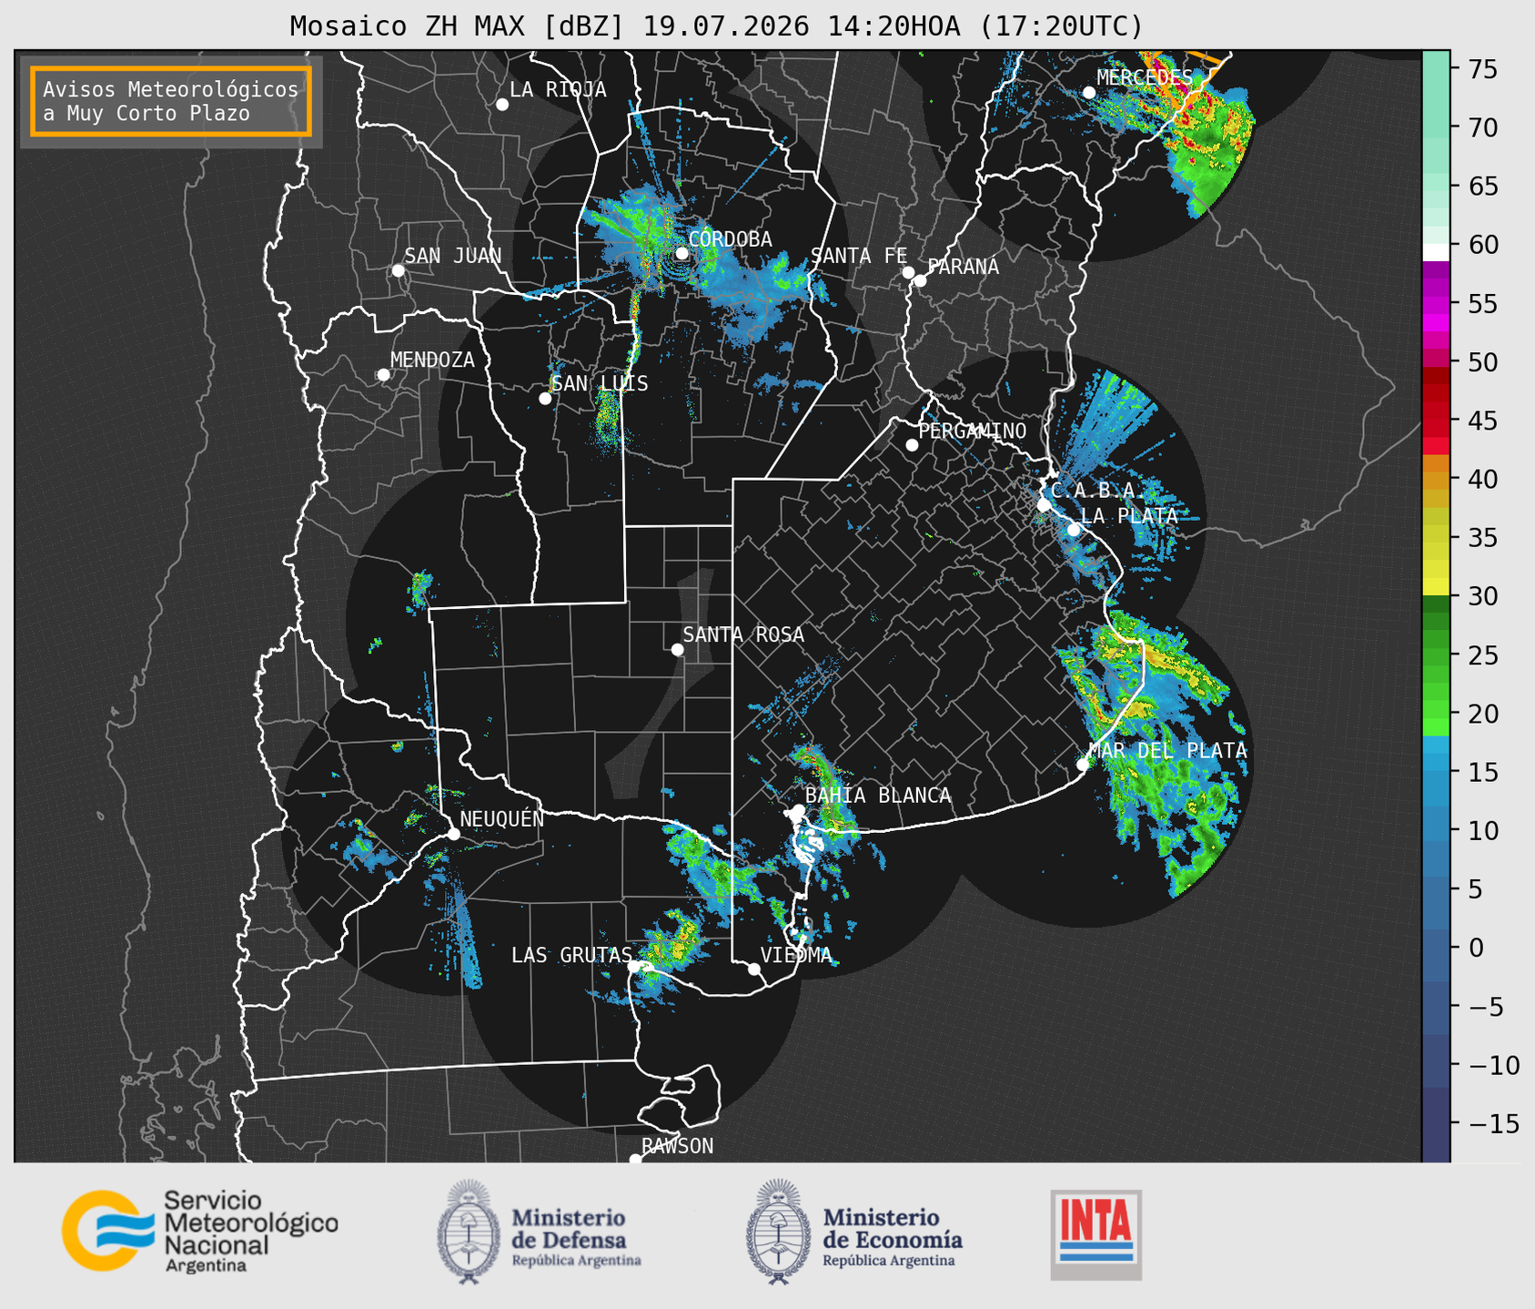Click the MAR DEL PLATA city marker
This screenshot has height=1309, width=1535.
pyautogui.click(x=1083, y=765)
